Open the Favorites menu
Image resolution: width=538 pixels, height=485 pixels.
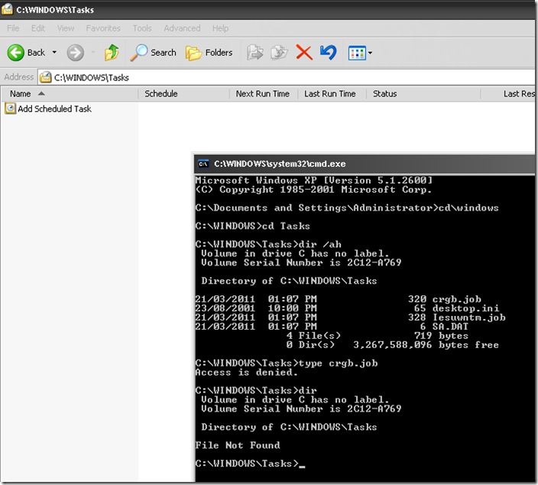103,28
